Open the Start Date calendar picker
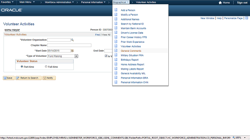 (72, 51)
